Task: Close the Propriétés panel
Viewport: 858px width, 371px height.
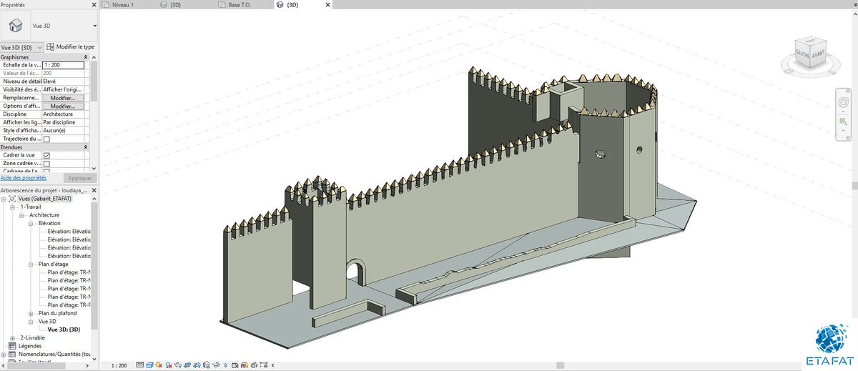Action: coord(94,4)
